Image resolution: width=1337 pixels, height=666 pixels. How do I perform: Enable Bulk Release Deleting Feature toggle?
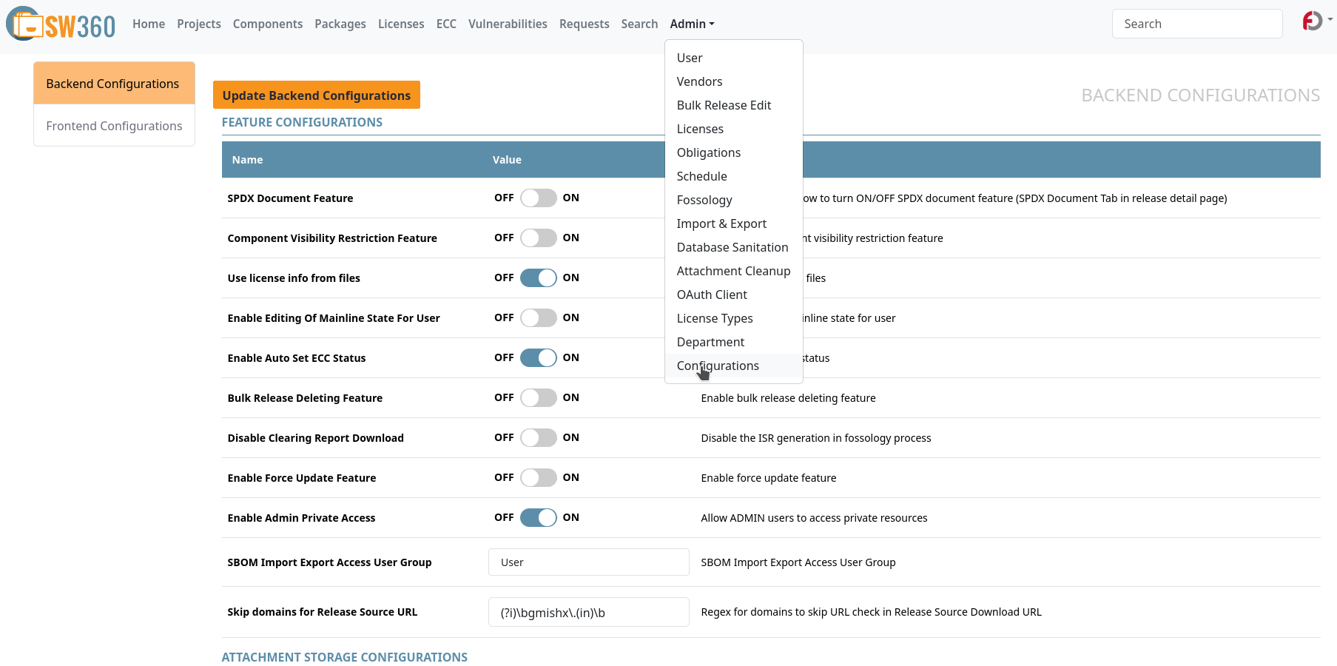point(538,398)
